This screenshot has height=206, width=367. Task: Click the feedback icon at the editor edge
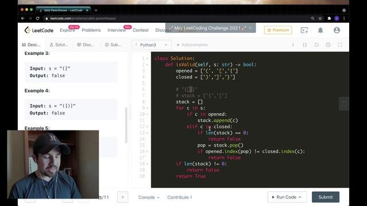pos(343,104)
